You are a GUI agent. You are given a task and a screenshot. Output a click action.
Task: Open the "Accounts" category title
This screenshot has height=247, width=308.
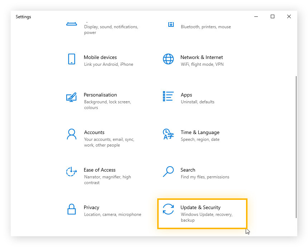coord(94,132)
